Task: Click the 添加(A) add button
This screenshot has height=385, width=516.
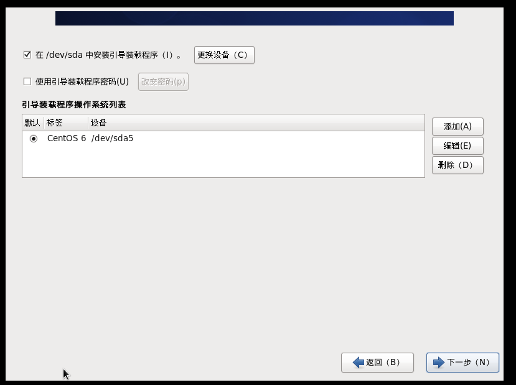Action: click(457, 127)
